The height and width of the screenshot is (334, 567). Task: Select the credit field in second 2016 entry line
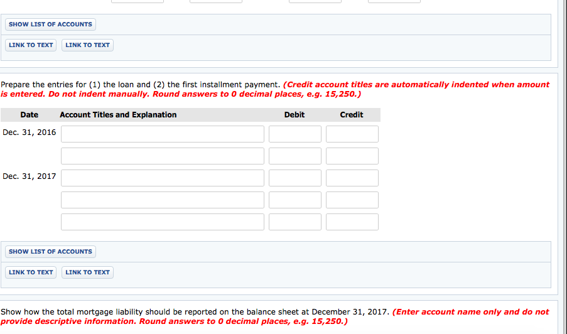[352, 156]
